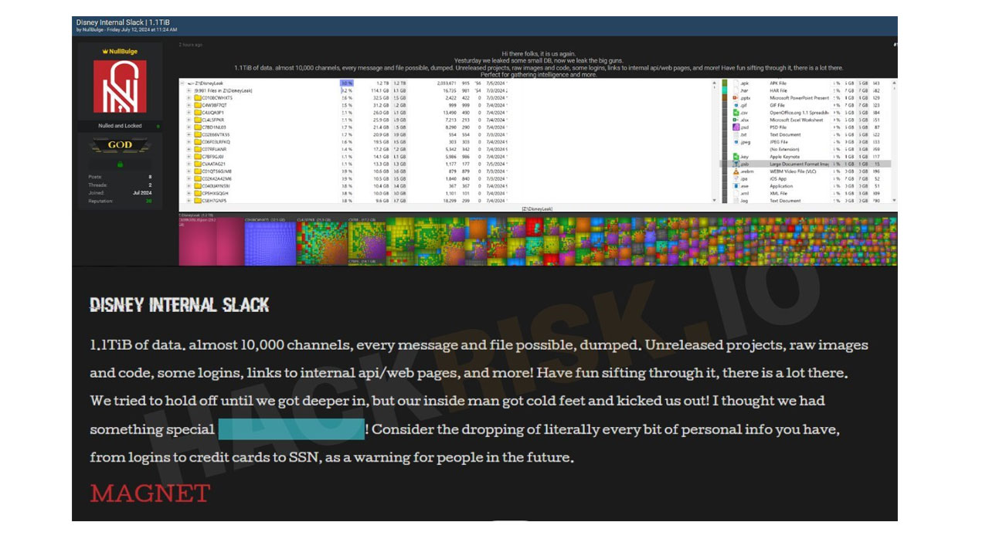Screen dimensions: 989x556
Task: Click the yellow folder icon of C07RFUANR
Action: click(198, 149)
